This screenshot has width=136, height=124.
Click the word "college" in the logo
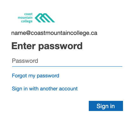coord(27,21)
